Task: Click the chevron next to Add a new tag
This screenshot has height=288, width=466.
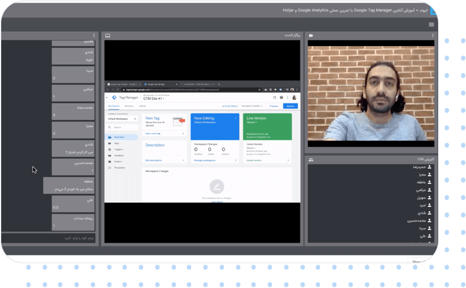Action: pyautogui.click(x=183, y=134)
